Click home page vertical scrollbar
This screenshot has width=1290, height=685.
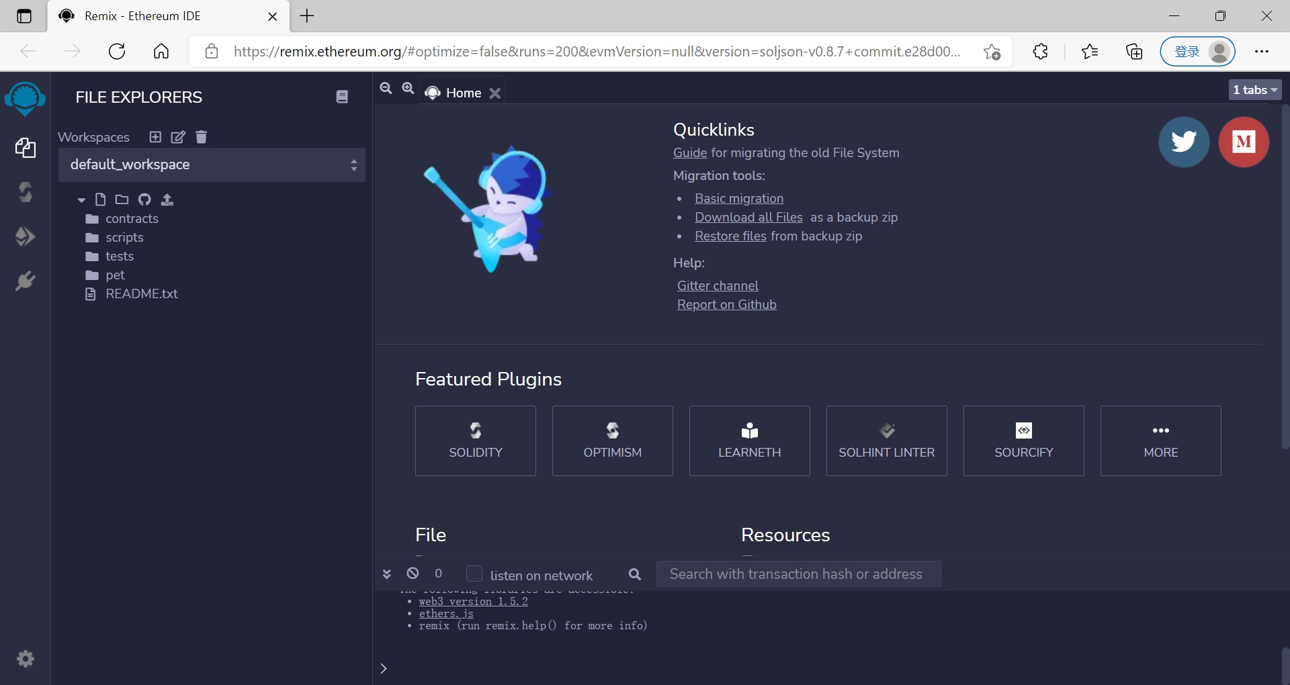(x=1285, y=277)
